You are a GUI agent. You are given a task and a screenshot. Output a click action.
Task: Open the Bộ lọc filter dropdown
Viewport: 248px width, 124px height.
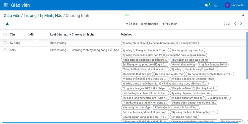click(131, 24)
